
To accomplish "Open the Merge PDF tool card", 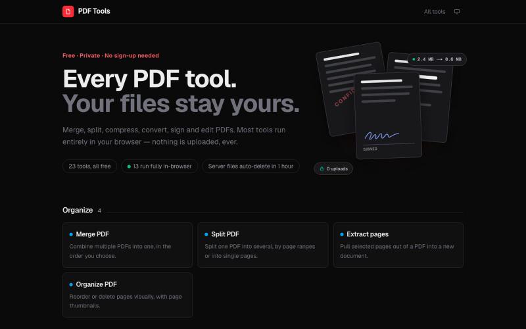I will pos(128,245).
